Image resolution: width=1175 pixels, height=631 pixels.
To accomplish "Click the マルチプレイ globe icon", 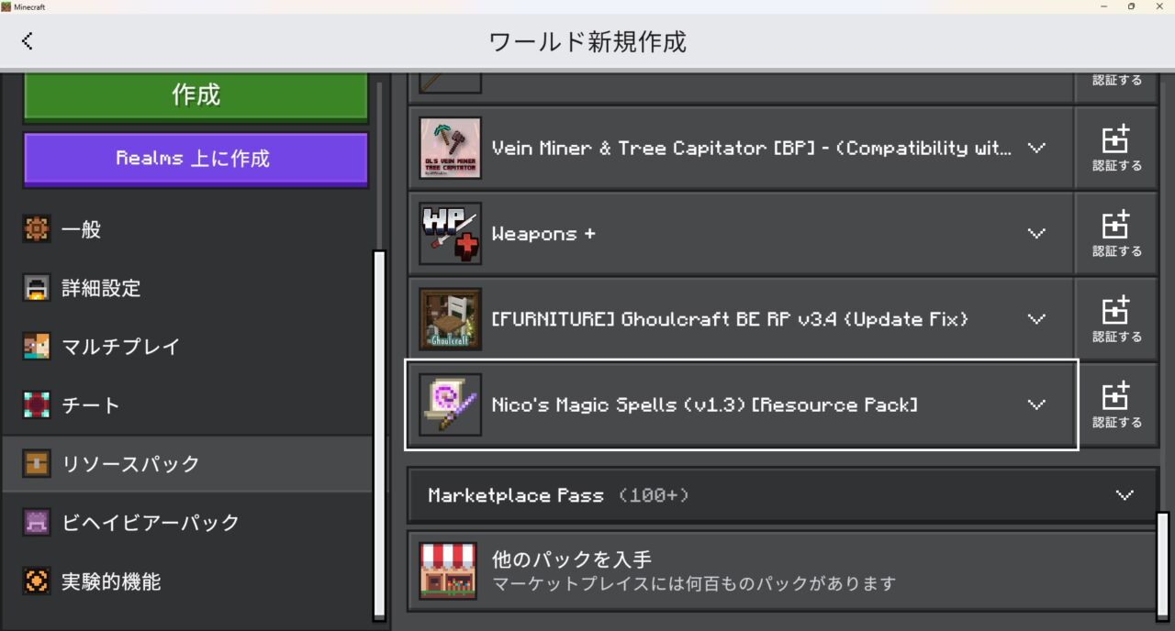I will pyautogui.click(x=36, y=347).
